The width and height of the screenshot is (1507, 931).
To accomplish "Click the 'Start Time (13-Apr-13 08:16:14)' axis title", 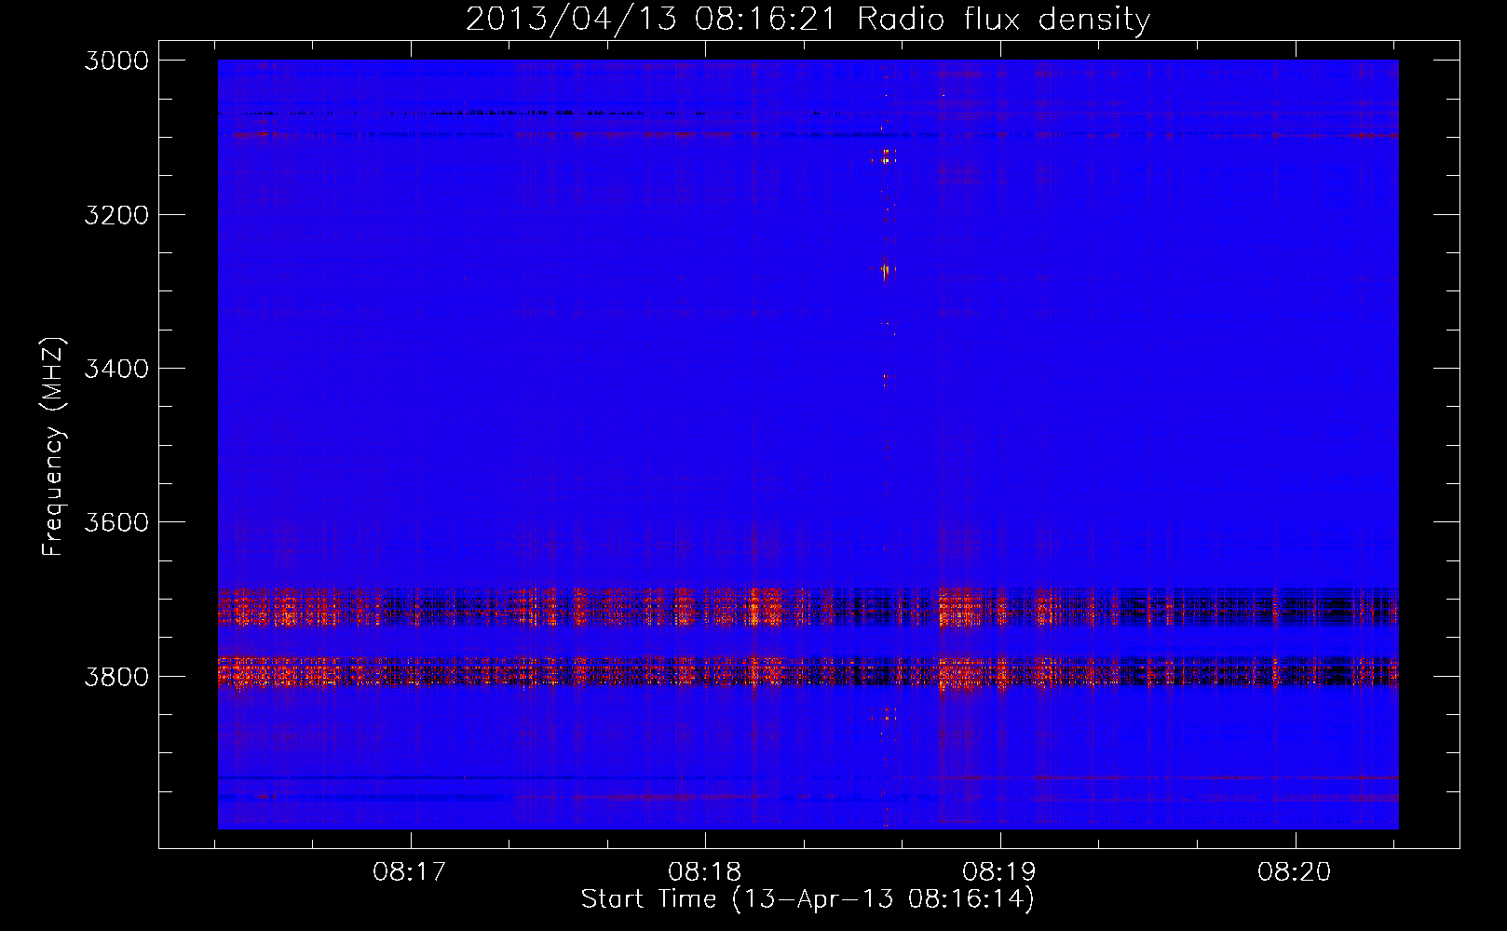I will [808, 899].
